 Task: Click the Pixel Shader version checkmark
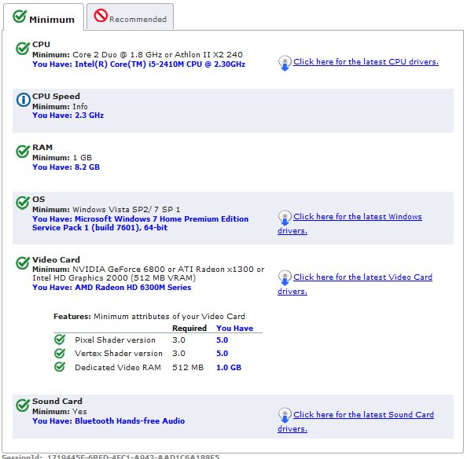click(x=60, y=340)
